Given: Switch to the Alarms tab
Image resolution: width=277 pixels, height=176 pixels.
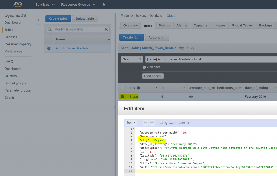Looking at the screenshot, I should point(182,25).
